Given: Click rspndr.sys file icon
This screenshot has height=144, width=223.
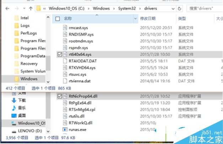Looking at the screenshot, I should pos(65,48).
